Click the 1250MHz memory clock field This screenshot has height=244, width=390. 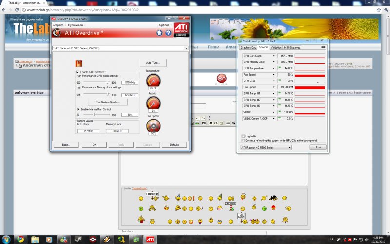pyautogui.click(x=130, y=95)
